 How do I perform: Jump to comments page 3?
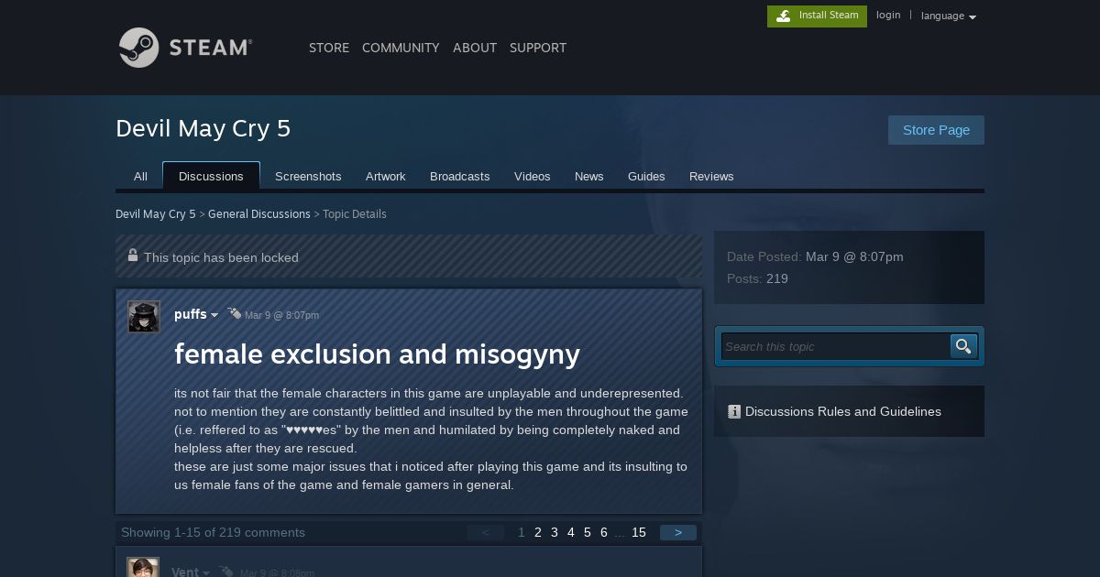pos(555,532)
